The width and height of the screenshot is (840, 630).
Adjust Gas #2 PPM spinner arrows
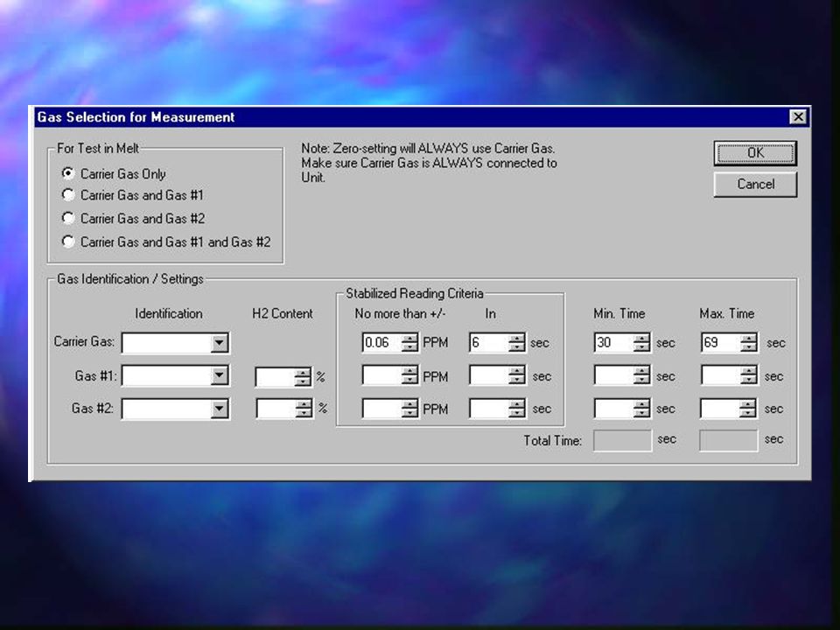tap(409, 409)
